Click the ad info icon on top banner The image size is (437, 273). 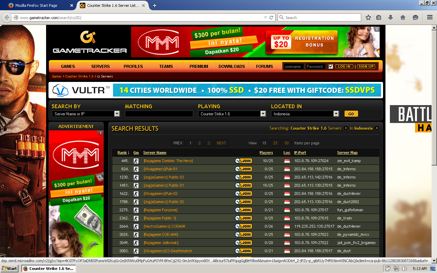(377, 29)
